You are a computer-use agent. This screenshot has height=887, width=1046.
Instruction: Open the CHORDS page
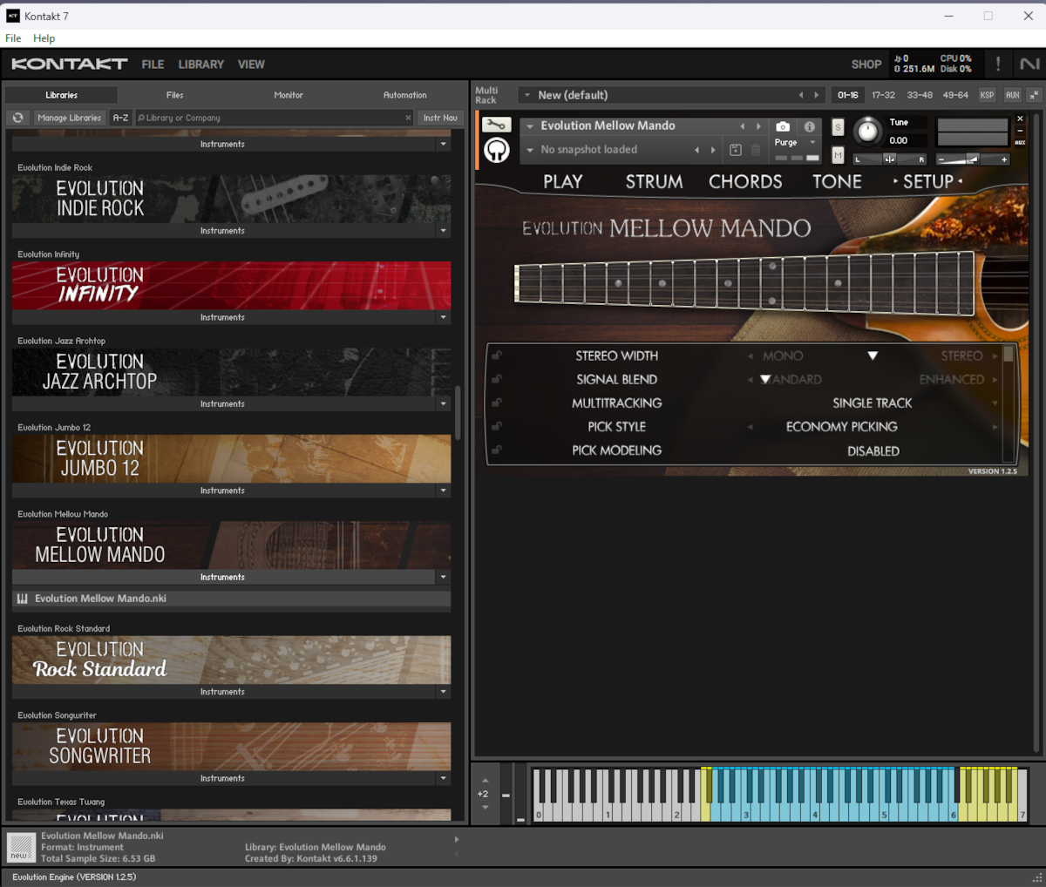(x=745, y=181)
